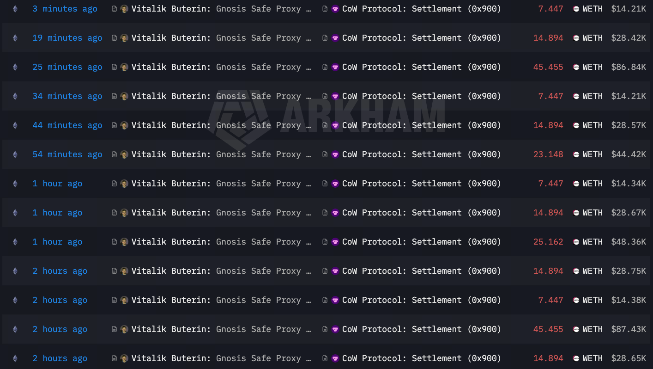Click the $14.34K USD value
Image resolution: width=653 pixels, height=369 pixels.
[629, 184]
